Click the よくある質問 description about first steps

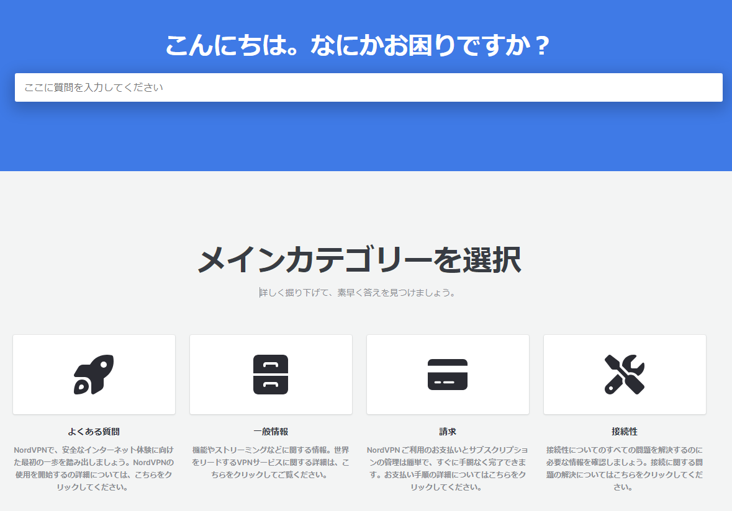click(94, 468)
